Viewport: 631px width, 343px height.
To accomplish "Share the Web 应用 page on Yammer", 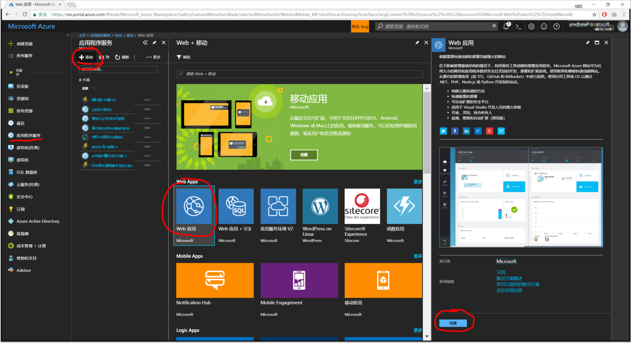I will [478, 131].
